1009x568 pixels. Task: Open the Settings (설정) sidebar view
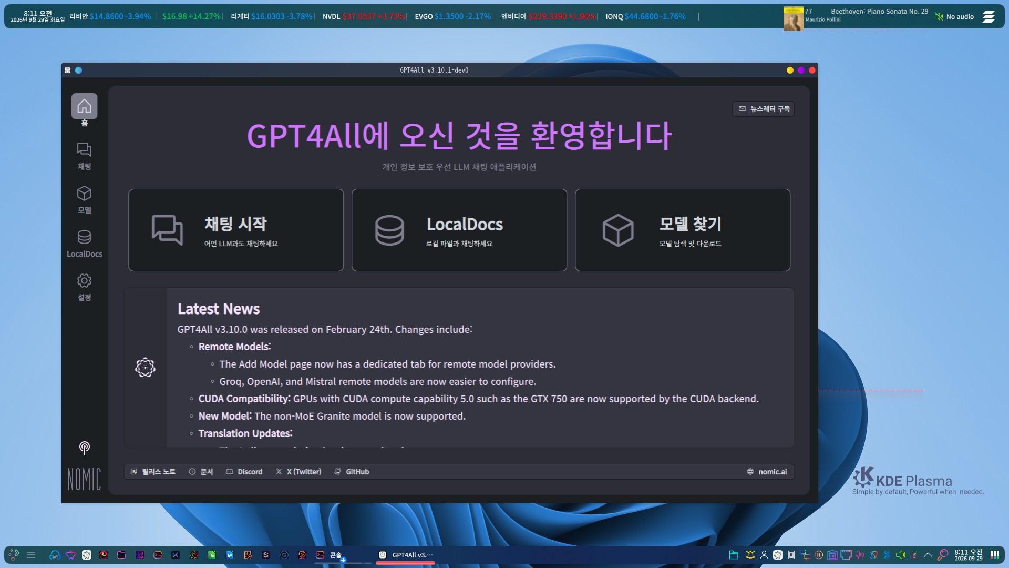84,287
